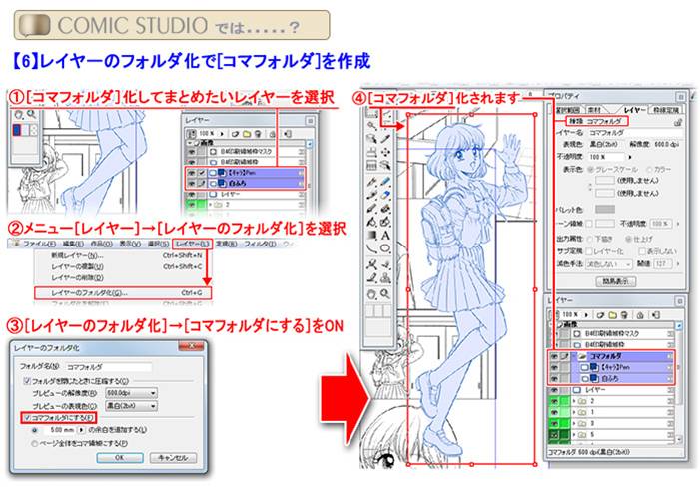Screen dimensions: 700x492
Task: Switch to the 素材 tab in Properties panel
Action: pos(594,110)
